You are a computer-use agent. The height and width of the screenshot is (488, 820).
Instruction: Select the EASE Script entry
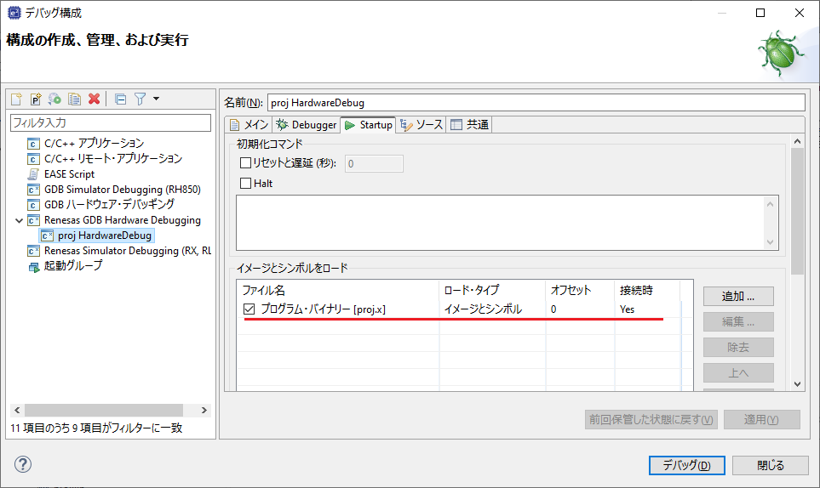(70, 173)
